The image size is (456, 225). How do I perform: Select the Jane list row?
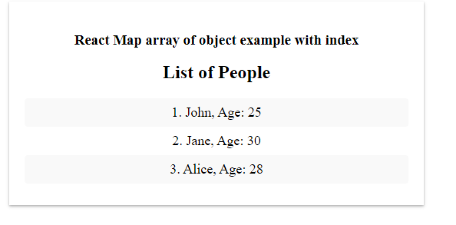tap(216, 141)
